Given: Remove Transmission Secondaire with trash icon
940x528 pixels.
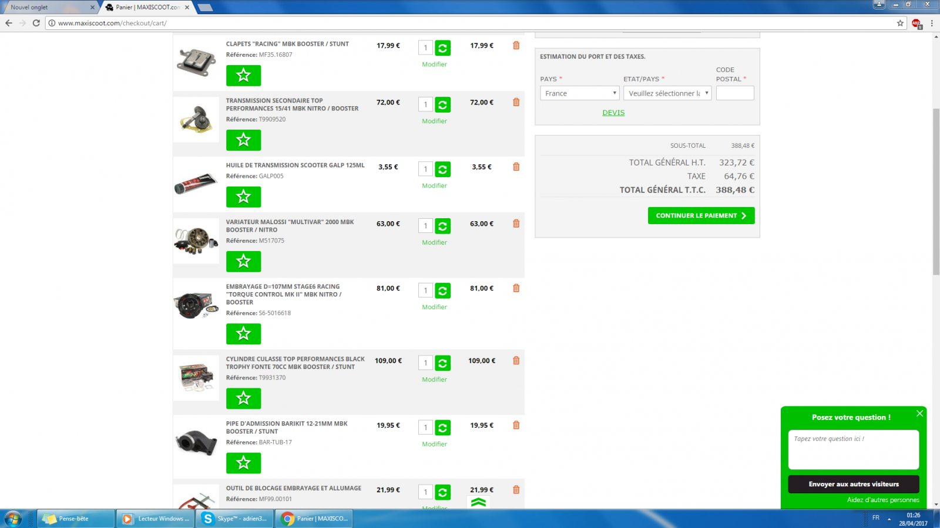Looking at the screenshot, I should point(516,102).
